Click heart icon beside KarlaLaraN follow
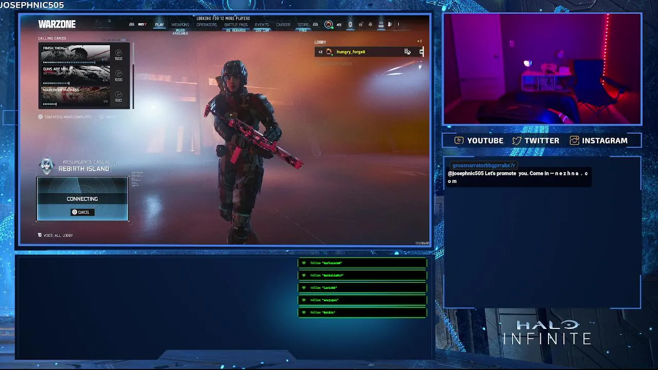This screenshot has height=370, width=658. 304,263
